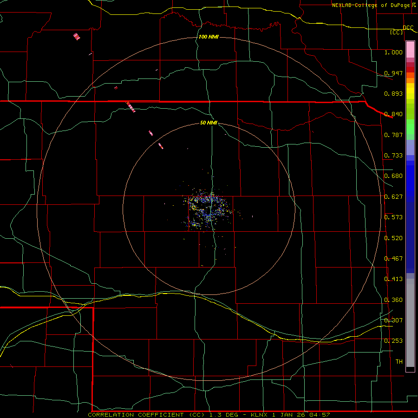Screen dimensions: 418x418
Task: Click the TH label at the color bar bottom
Action: click(x=399, y=362)
